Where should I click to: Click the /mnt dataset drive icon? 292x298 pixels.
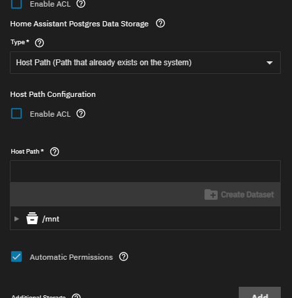32,218
